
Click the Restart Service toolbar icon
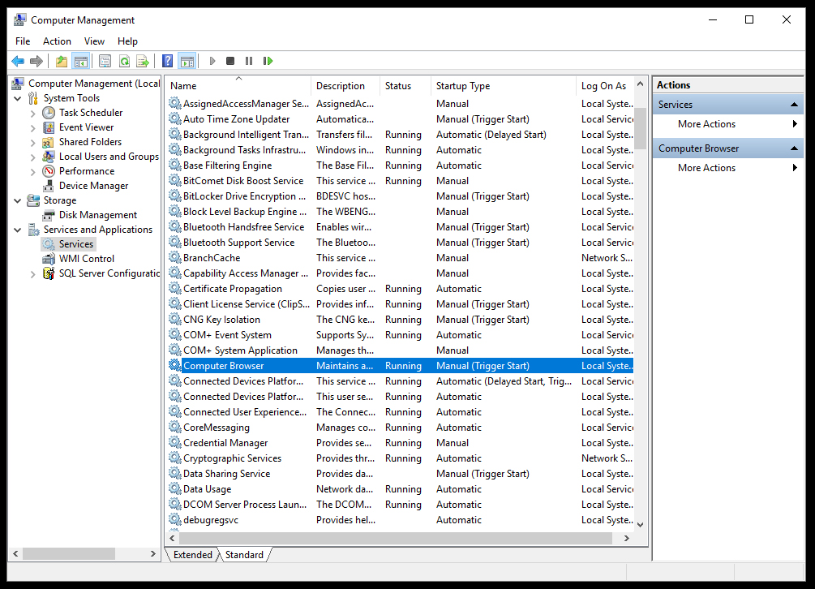[x=268, y=62]
